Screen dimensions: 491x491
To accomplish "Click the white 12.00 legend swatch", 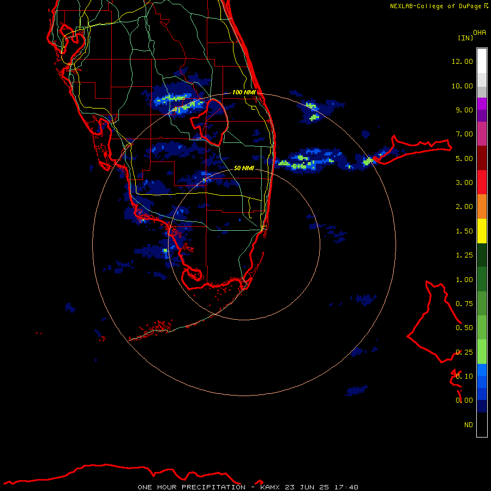I will (x=482, y=61).
